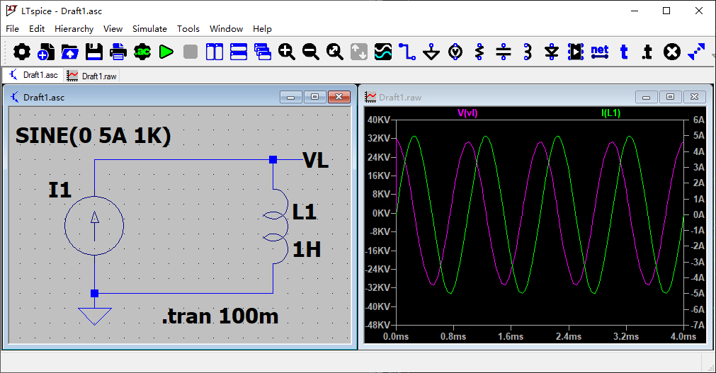Click the .tran 100m directive
Screen dimensions: 716x373
(x=220, y=316)
